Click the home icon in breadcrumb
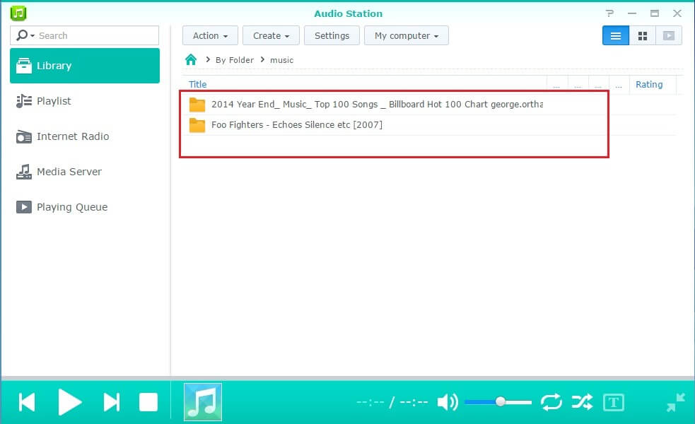The height and width of the screenshot is (424, 695). (x=190, y=59)
